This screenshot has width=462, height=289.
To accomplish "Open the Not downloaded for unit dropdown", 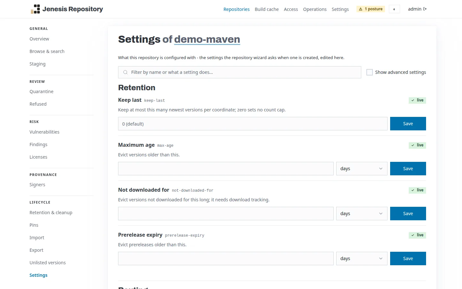I will 362,214.
